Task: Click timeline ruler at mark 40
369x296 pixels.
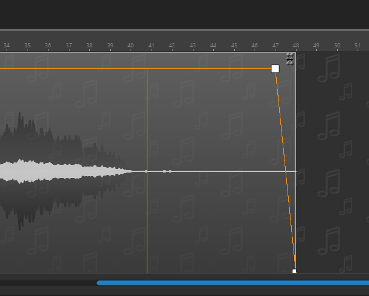Action: pyautogui.click(x=131, y=46)
